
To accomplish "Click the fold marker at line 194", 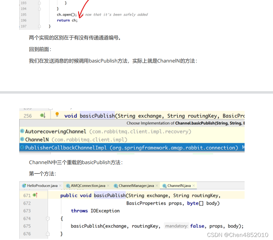I will point(39,9).
